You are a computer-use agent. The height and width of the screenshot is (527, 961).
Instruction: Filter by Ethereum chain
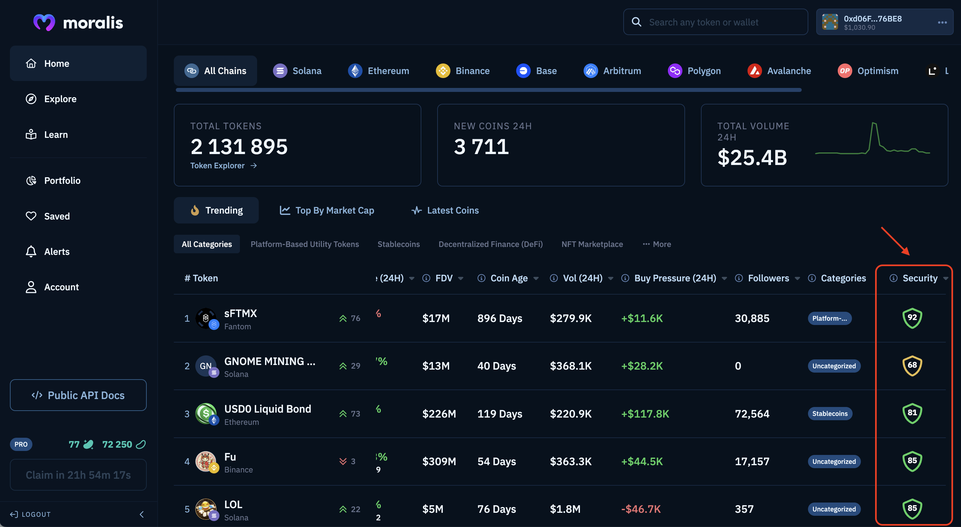point(378,70)
